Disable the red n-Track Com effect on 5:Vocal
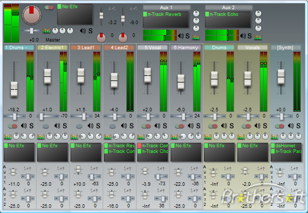This screenshot has height=213, width=308. click(x=140, y=145)
